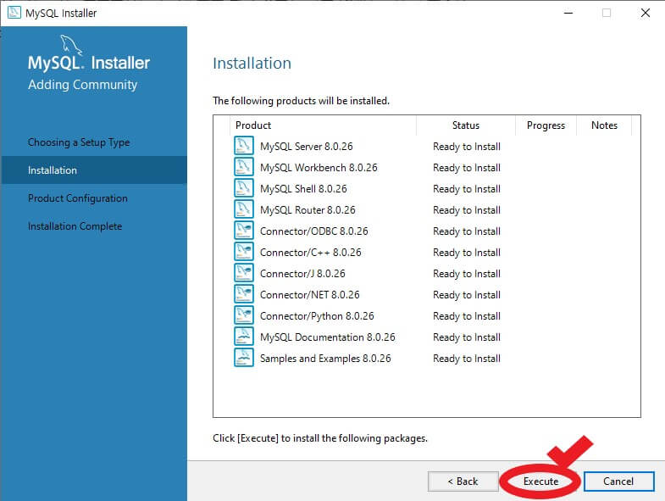This screenshot has height=501, width=665.
Task: Click the Status column header
Action: pyautogui.click(x=466, y=125)
